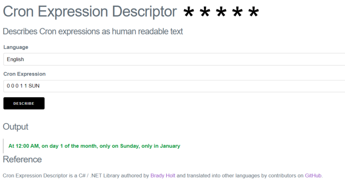The width and height of the screenshot is (345, 187).
Task: Click the second asterisk in the header
Action: [205, 12]
